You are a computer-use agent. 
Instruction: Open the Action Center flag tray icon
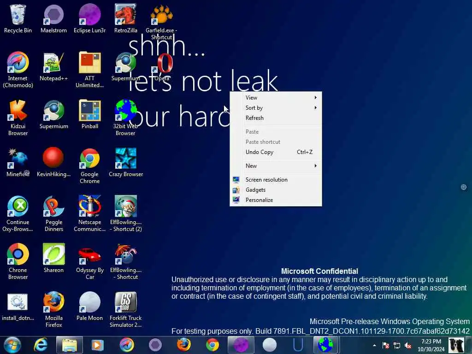click(x=386, y=345)
